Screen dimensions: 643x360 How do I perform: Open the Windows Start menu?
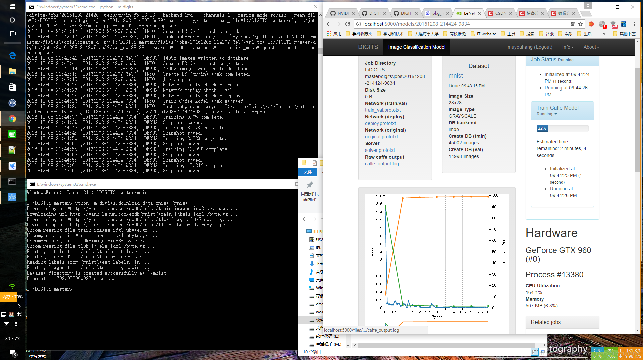[x=12, y=6]
